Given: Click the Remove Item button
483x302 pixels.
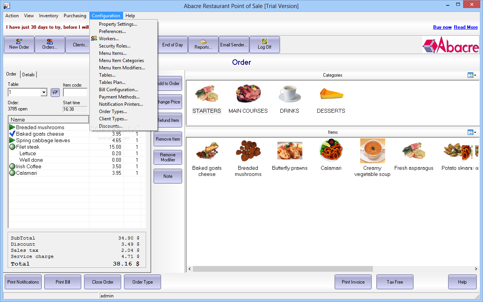Looking at the screenshot, I should point(168,139).
